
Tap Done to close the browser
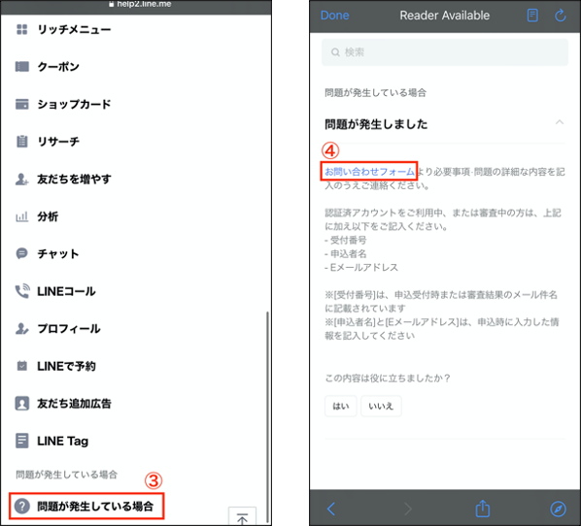[x=334, y=16]
